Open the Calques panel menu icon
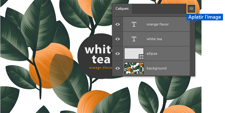Image resolution: width=225 pixels, height=113 pixels. click(x=191, y=8)
